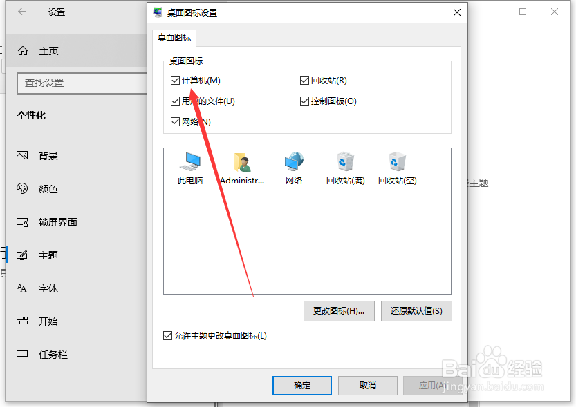Image resolution: width=576 pixels, height=407 pixels.
Task: Select the 网络 globe icon preview
Action: (x=294, y=169)
